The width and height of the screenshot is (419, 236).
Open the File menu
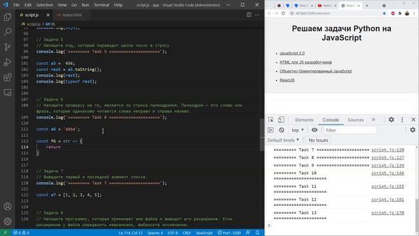[16, 5]
